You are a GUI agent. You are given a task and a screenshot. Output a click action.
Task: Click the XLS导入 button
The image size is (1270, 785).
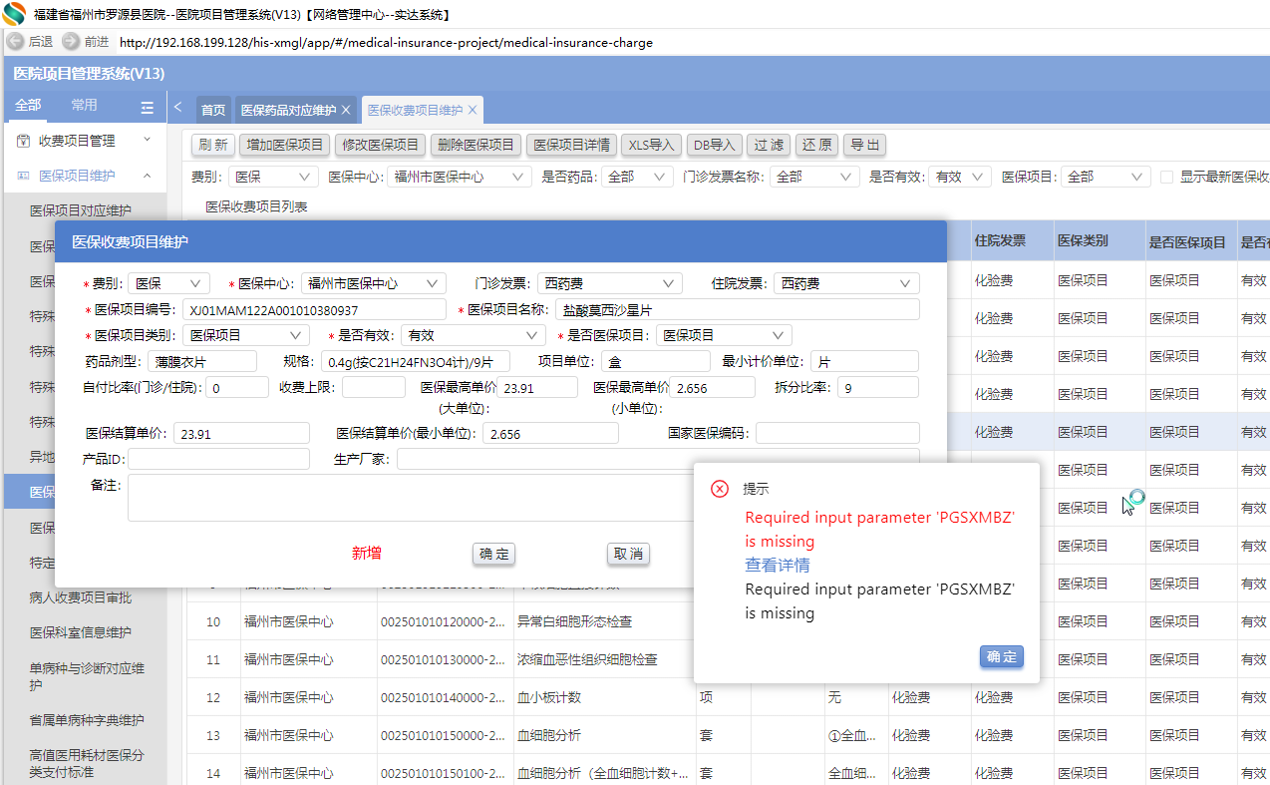pyautogui.click(x=652, y=145)
